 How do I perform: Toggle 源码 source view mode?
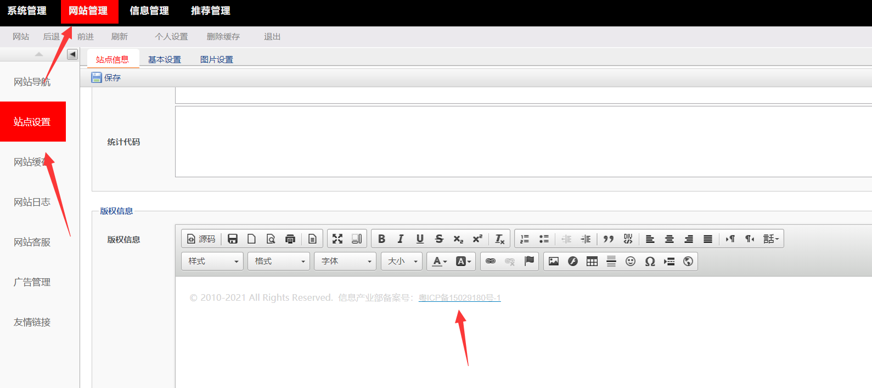tap(201, 239)
